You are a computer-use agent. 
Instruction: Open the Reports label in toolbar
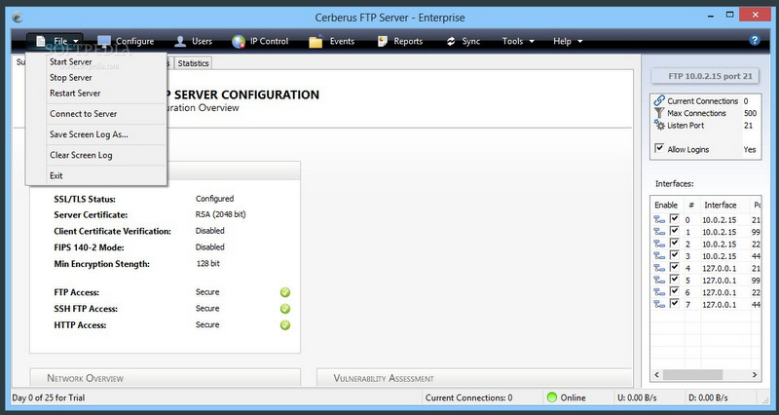tap(408, 41)
